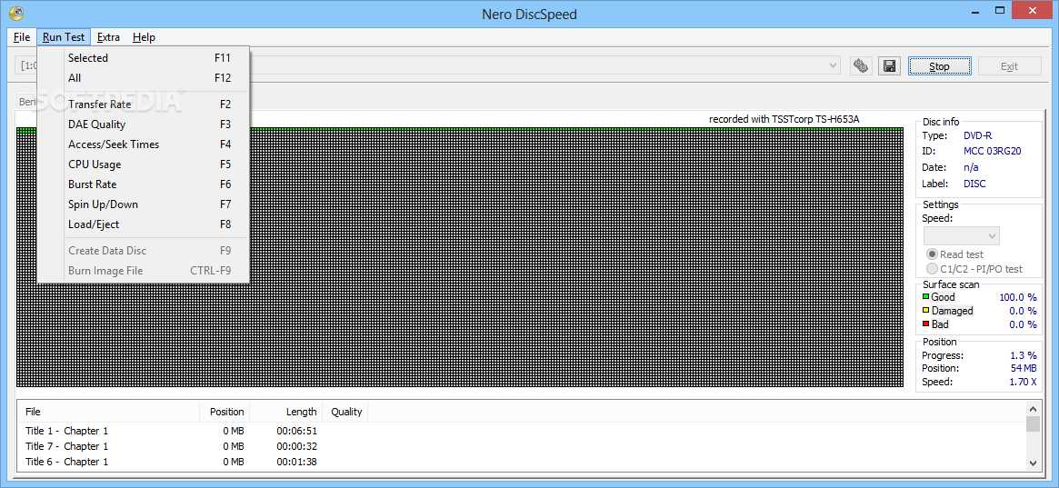1059x488 pixels.
Task: Click the 1.70 X speed value
Action: [x=1022, y=382]
